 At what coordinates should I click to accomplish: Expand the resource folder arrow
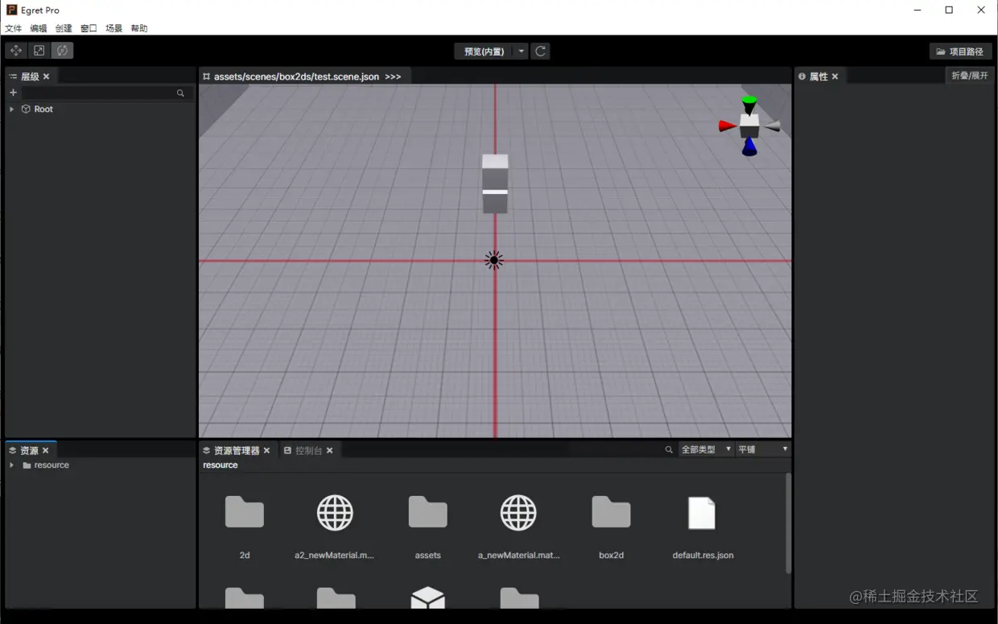(11, 465)
